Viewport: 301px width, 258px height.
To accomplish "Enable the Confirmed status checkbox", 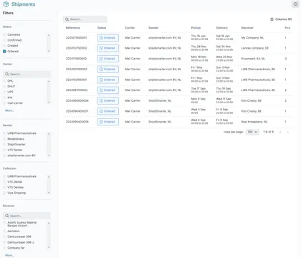I will click(4, 40).
